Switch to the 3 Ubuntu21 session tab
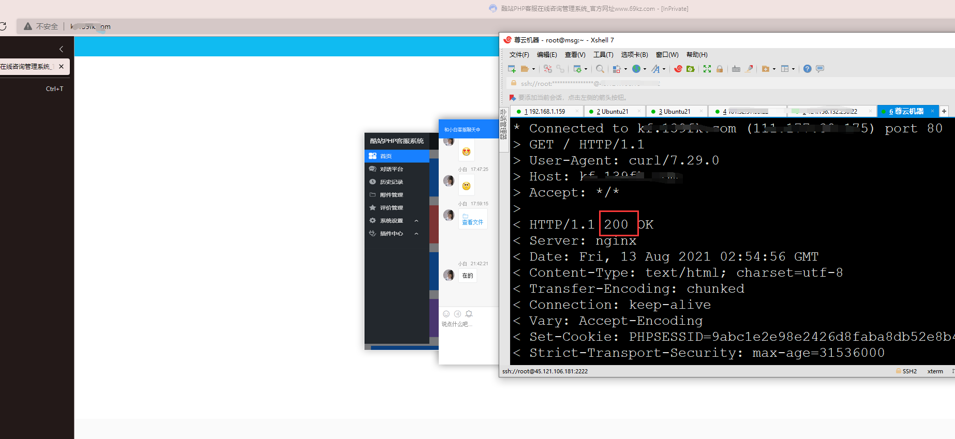Screen dimensions: 955x439 pyautogui.click(x=676, y=111)
